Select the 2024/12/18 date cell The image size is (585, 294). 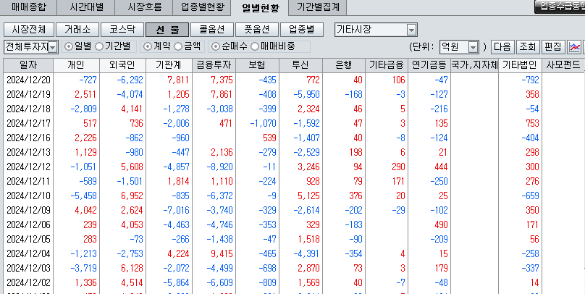pos(28,109)
